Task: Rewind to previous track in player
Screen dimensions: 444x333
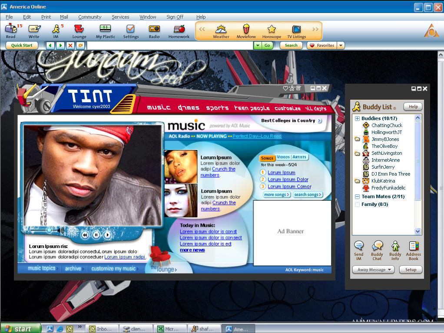Action: pyautogui.click(x=85, y=235)
